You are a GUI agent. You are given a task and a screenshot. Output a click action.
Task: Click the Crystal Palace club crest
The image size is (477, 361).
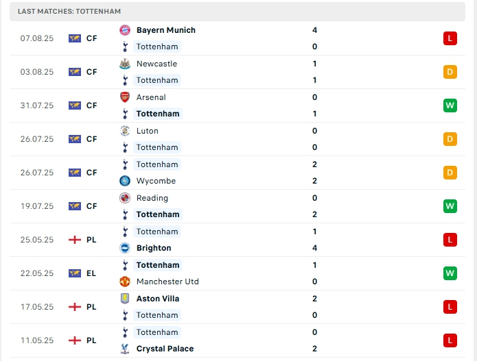coord(125,349)
